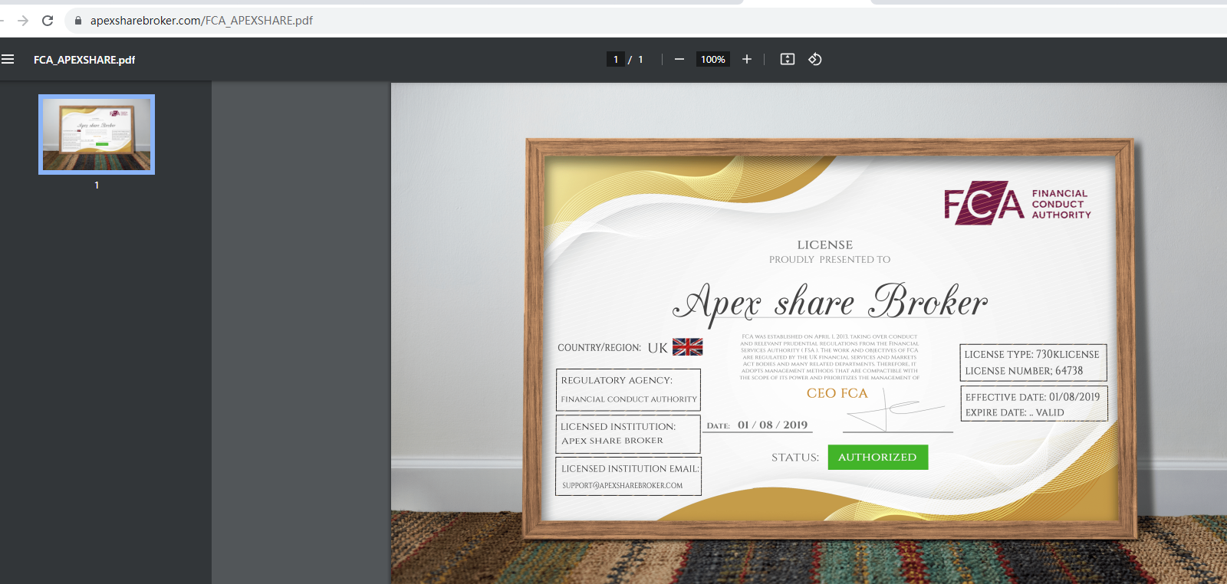Screen dimensions: 1227x584
Task: Select the 'REGULATORY AGENCY:' label
Action: 617,380
